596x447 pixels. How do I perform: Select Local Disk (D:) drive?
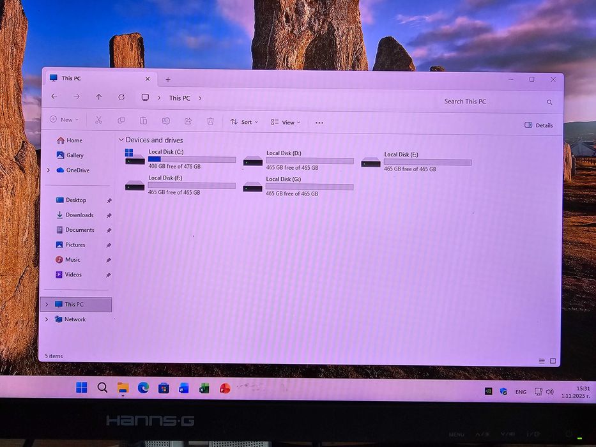point(298,160)
